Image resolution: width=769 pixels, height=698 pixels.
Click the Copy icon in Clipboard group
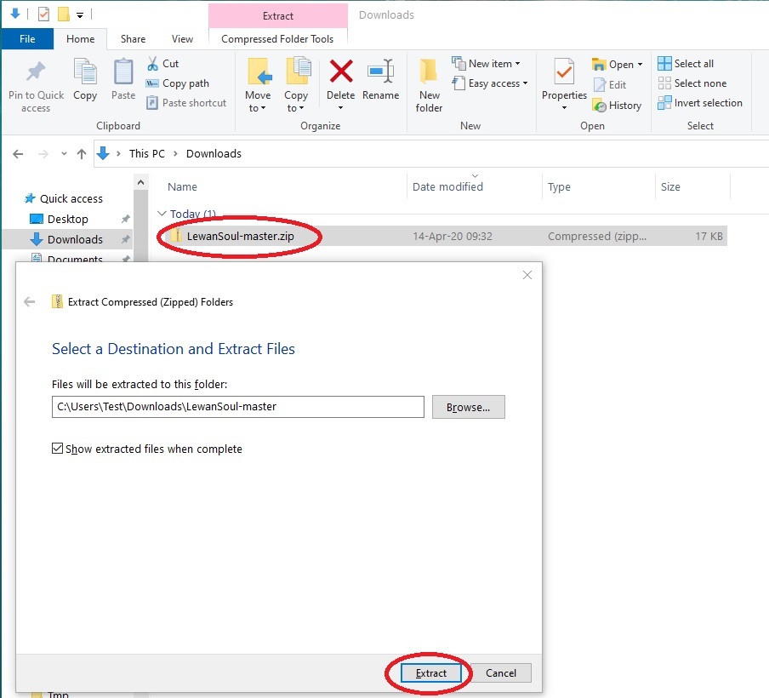coord(85,72)
